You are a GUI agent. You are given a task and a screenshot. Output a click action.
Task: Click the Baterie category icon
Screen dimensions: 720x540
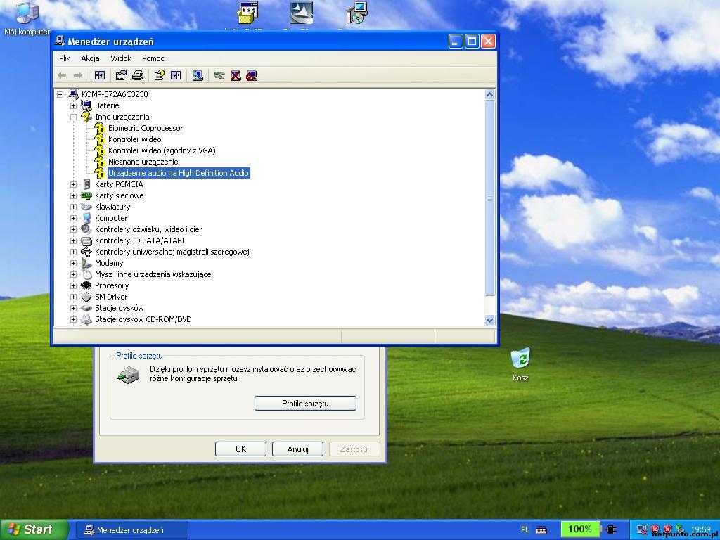coord(86,105)
